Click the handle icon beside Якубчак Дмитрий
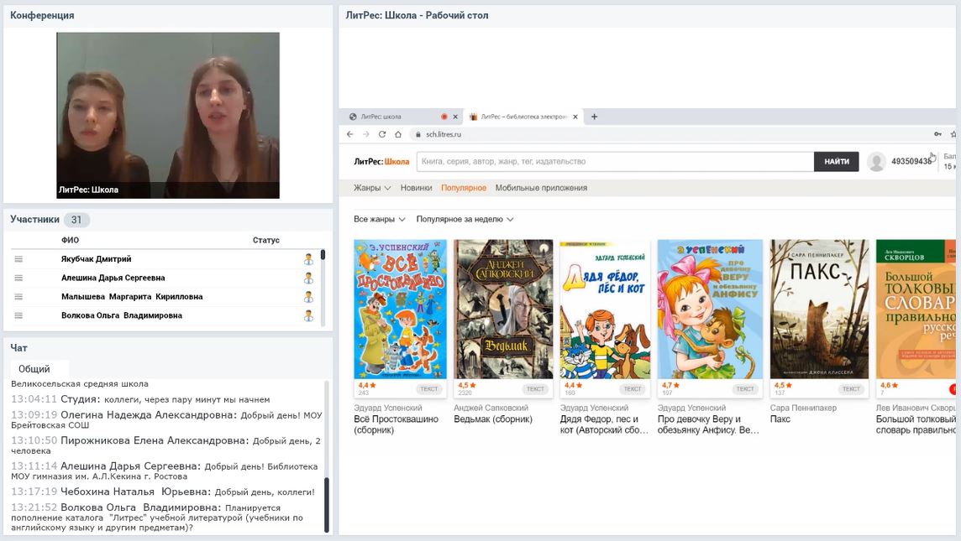The width and height of the screenshot is (961, 541). click(x=18, y=259)
